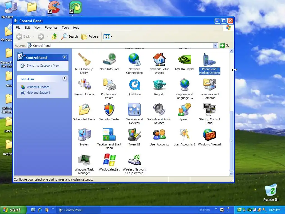Viewport: 285px width, 214px height.
Task: Click the Desktop toolbar label on taskbar
Action: pyautogui.click(x=204, y=210)
